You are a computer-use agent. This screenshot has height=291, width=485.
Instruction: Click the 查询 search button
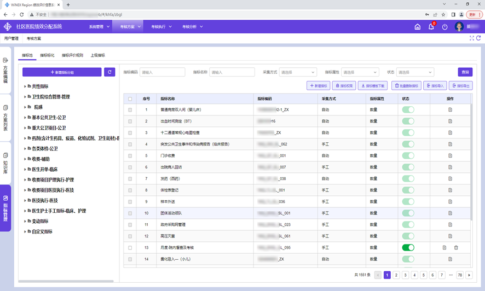(465, 72)
